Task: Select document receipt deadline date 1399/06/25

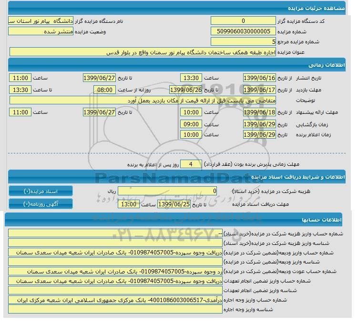Action: [x=174, y=204]
